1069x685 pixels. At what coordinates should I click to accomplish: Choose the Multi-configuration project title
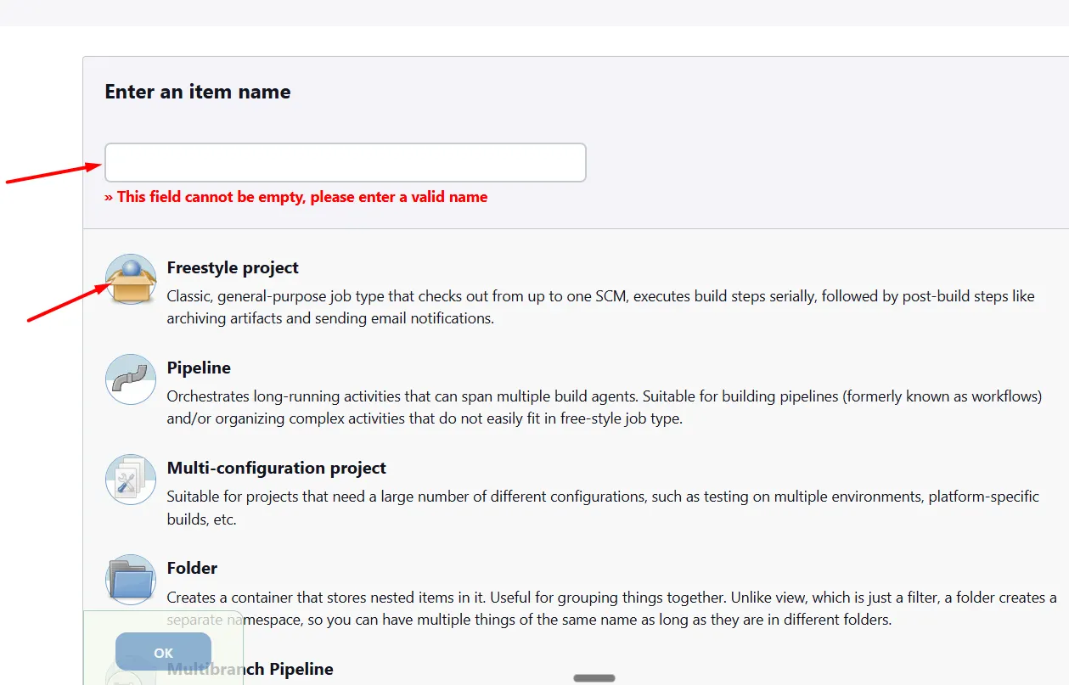276,468
